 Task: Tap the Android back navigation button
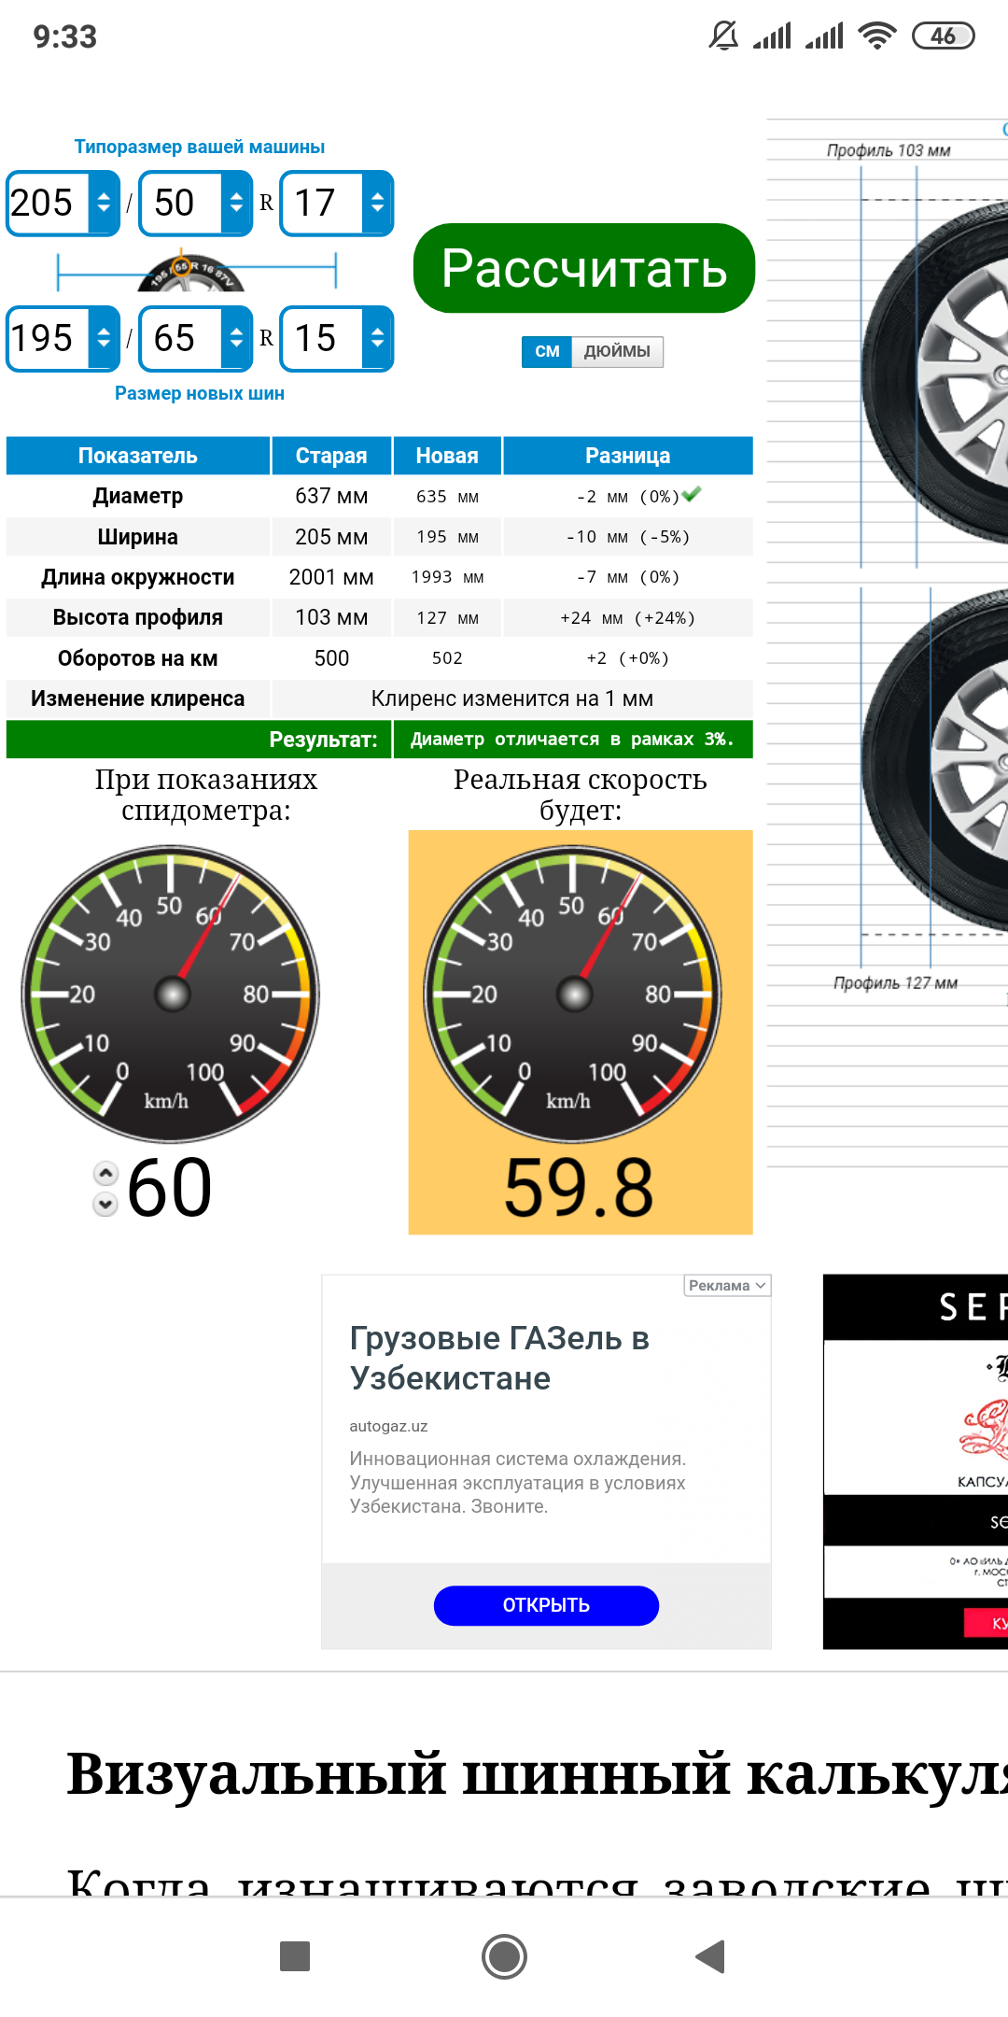pyautogui.click(x=711, y=1956)
